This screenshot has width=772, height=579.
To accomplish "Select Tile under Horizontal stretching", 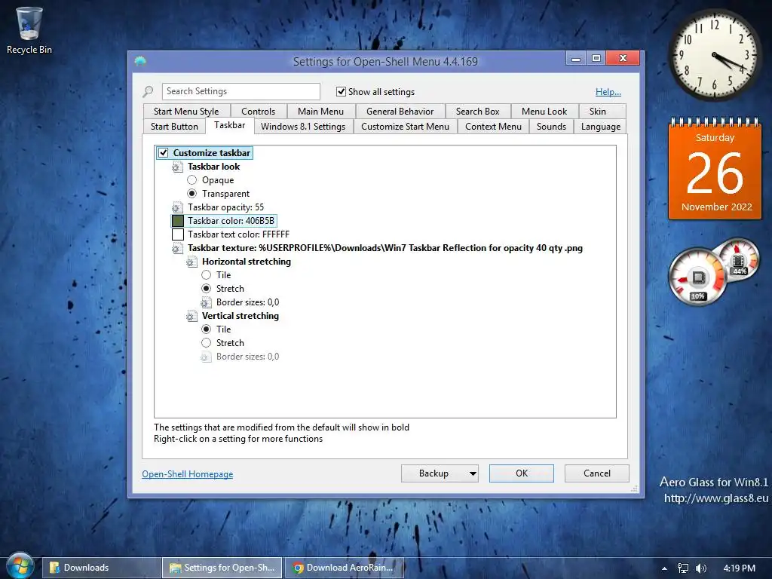I will point(207,275).
